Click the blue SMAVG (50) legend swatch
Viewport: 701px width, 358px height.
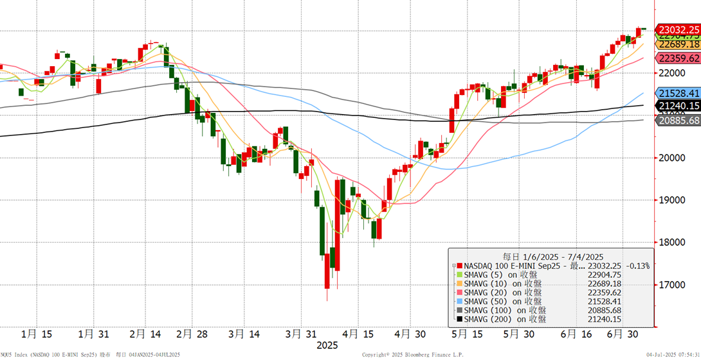click(460, 302)
